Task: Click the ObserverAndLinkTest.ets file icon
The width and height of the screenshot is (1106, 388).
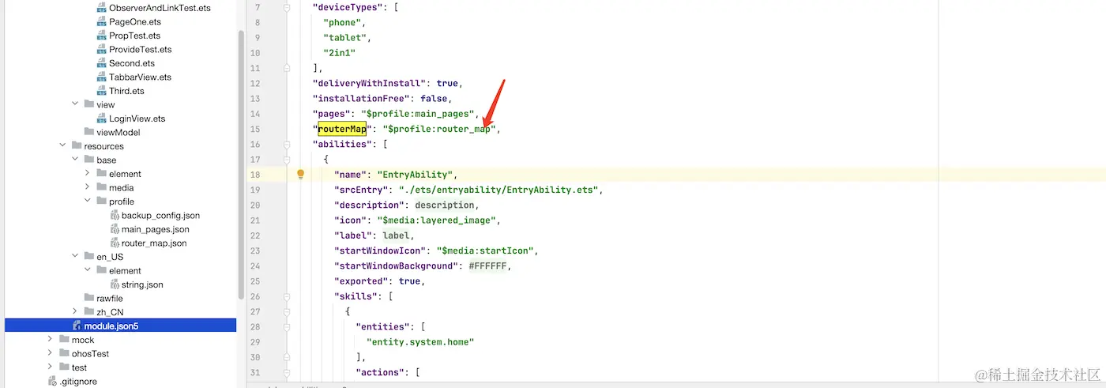Action: (x=102, y=8)
